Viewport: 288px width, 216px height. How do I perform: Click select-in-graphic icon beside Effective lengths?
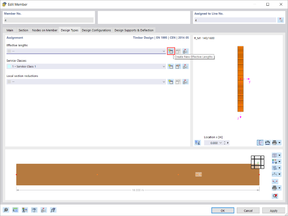[186, 51]
